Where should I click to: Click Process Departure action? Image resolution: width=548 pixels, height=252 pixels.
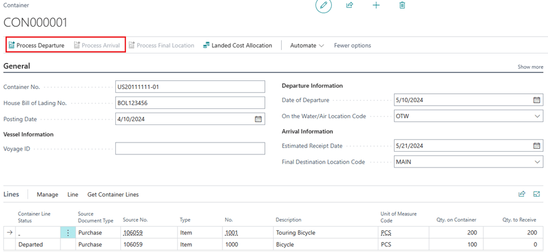37,45
